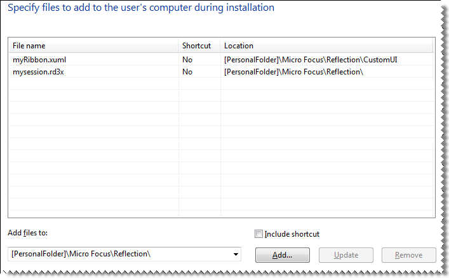Click the "Specify files to add" heading
This screenshot has width=449, height=278.
[x=141, y=8]
